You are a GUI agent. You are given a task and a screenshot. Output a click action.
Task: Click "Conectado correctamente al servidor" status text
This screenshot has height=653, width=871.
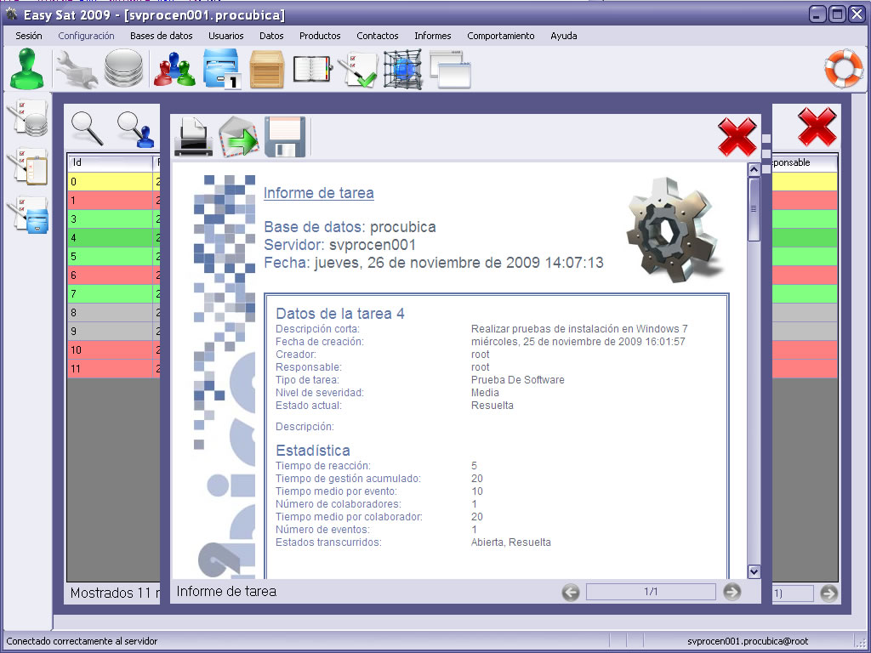click(x=83, y=641)
